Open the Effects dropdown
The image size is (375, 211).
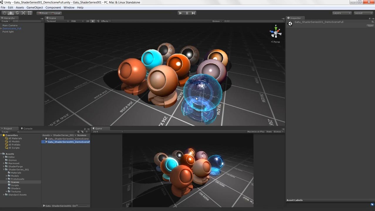click(x=106, y=21)
